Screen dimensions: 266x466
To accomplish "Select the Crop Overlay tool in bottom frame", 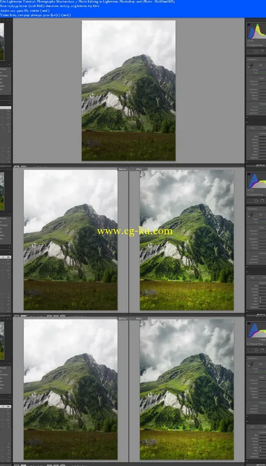I will pyautogui.click(x=250, y=350).
